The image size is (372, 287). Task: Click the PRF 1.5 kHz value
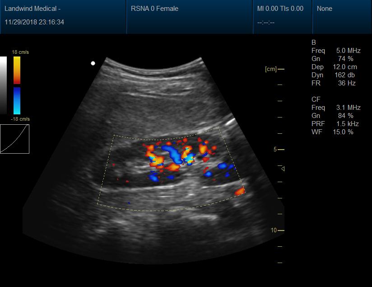(x=347, y=124)
